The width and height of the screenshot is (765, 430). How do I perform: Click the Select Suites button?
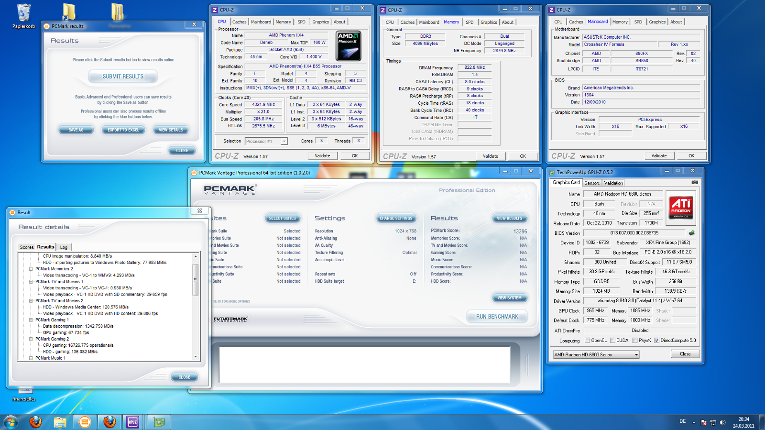[x=283, y=219]
